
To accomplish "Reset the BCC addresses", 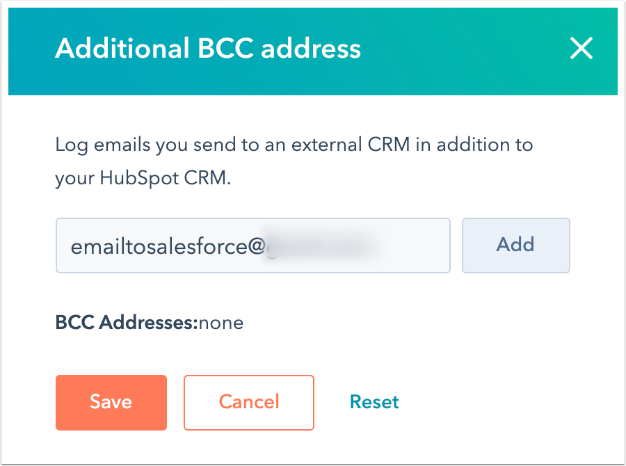I will (x=374, y=402).
